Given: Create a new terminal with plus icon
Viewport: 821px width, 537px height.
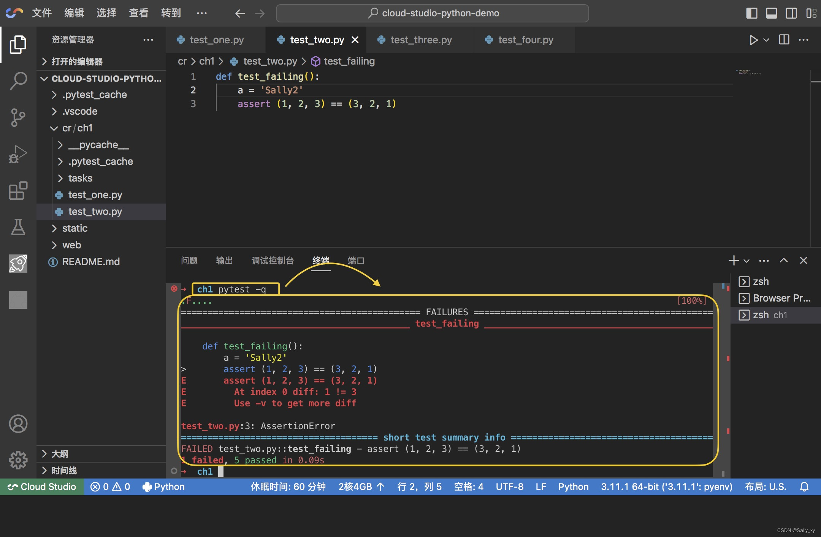Looking at the screenshot, I should point(734,261).
